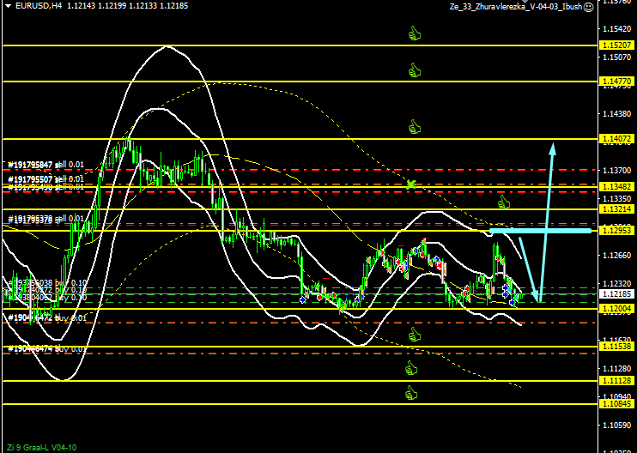Click the ZI 9 Graal-L V04-10 label
The height and width of the screenshot is (453, 637).
point(41,447)
